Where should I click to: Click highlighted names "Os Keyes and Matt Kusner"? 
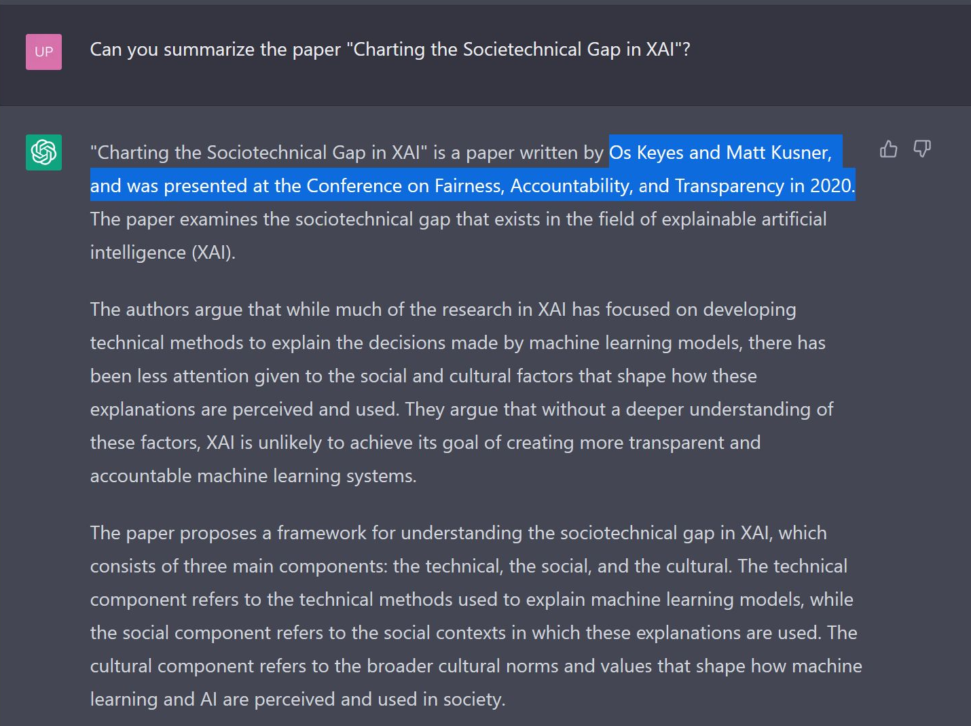pos(720,152)
